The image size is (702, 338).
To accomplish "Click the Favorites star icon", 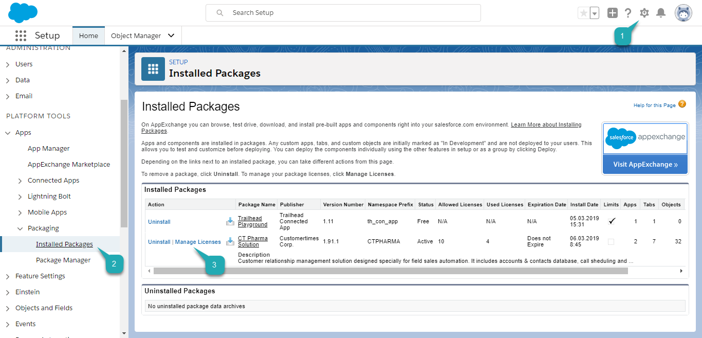I will (x=583, y=13).
